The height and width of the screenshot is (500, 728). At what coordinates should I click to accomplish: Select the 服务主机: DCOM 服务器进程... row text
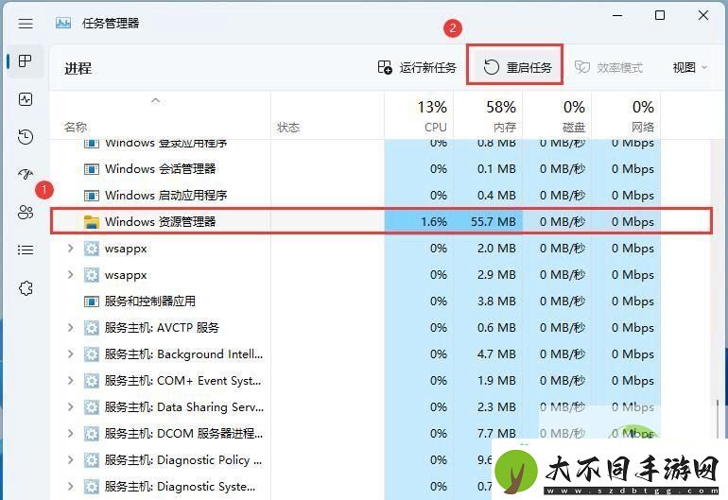pyautogui.click(x=183, y=433)
